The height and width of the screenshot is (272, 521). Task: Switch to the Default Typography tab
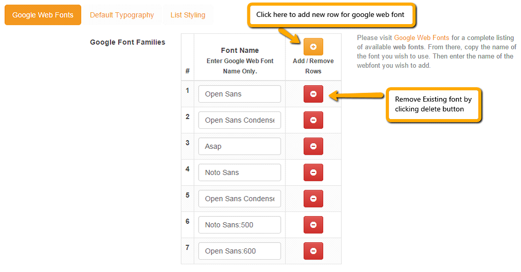[122, 15]
